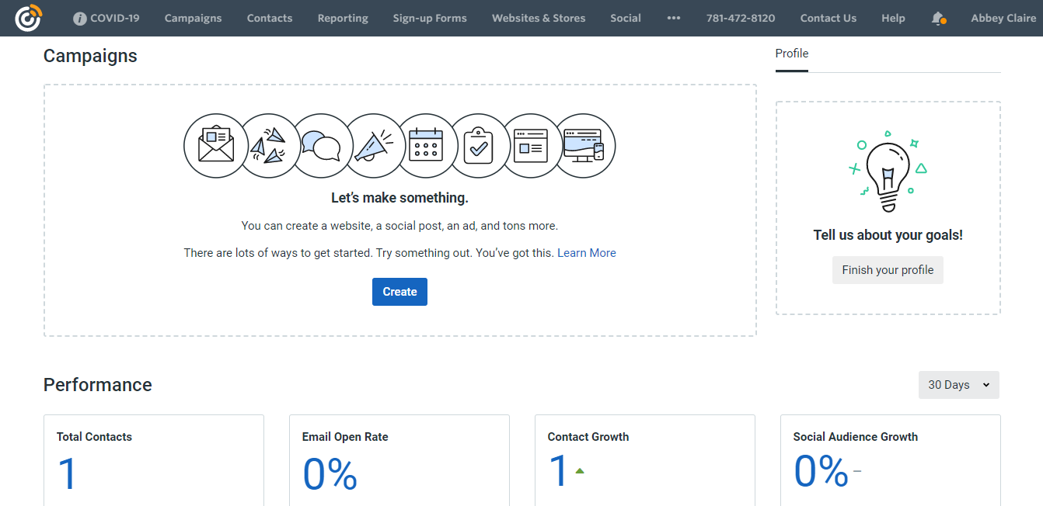Click the paper airplanes icon
The height and width of the screenshot is (506, 1043).
(x=267, y=146)
